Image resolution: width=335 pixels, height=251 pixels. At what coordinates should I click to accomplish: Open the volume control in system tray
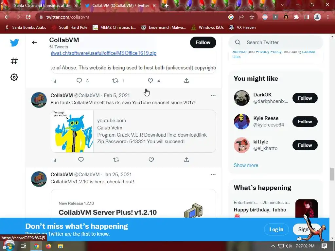click(289, 246)
